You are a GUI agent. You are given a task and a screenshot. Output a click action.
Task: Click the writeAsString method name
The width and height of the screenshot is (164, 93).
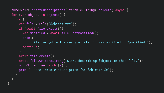coord(51,61)
